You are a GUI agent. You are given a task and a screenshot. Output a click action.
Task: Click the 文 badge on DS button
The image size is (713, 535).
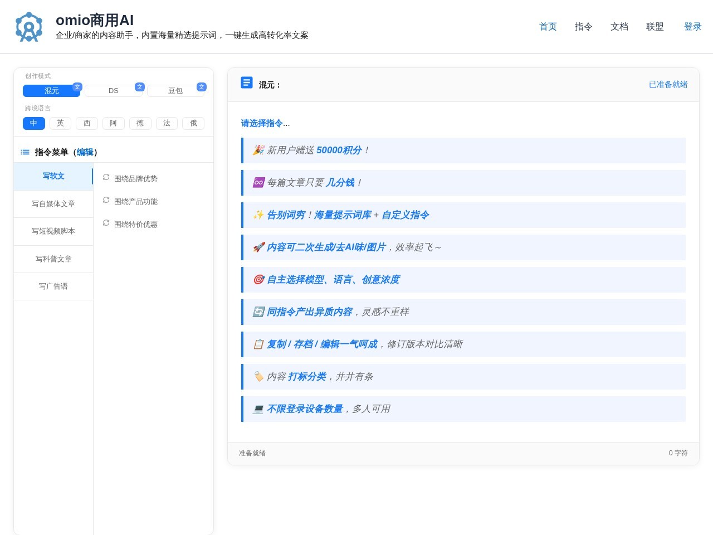coord(140,87)
